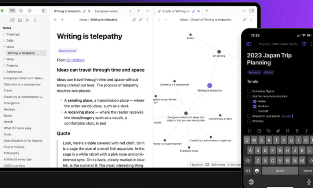This screenshot has height=188, width=313.
Task: Insert brackets from the phone toolbar
Action: (250, 131)
